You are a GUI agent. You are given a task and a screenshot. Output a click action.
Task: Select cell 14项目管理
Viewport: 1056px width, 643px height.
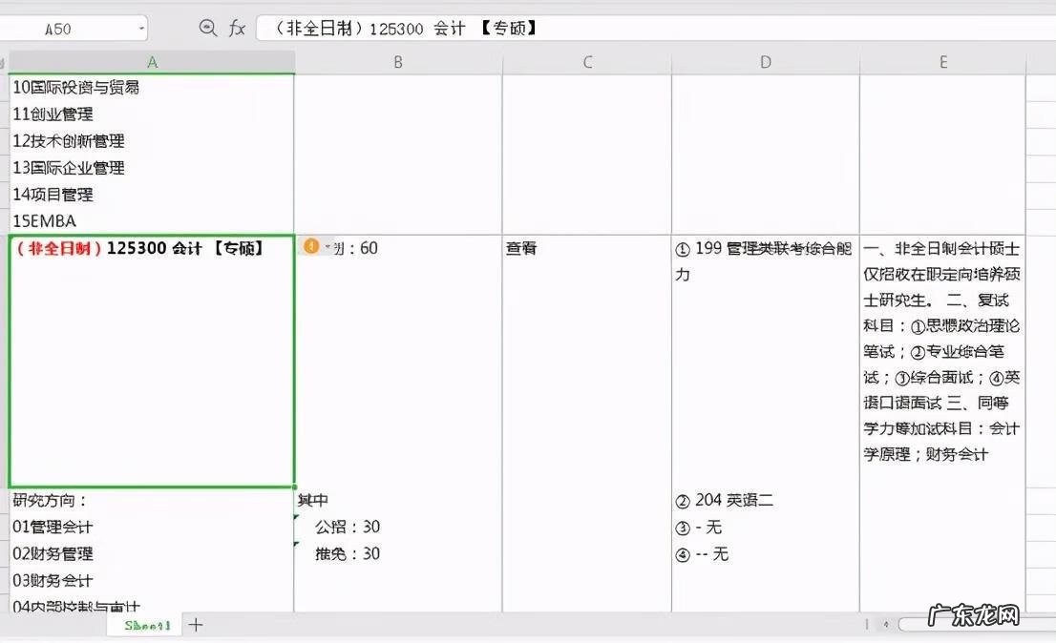coord(152,195)
